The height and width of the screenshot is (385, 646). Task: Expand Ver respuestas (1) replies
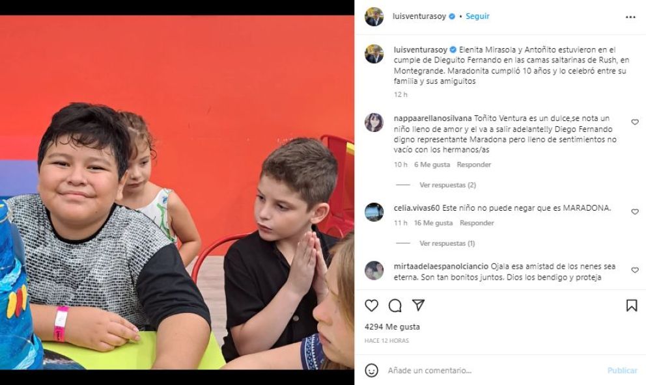(447, 243)
